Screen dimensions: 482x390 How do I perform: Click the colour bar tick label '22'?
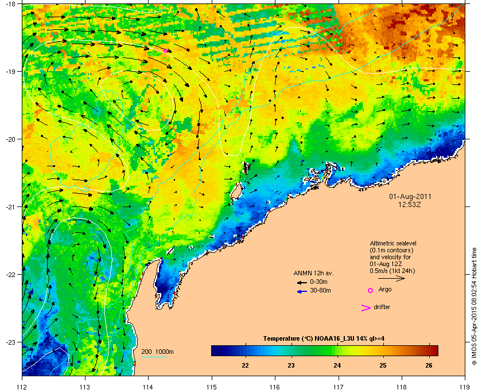pyautogui.click(x=246, y=365)
